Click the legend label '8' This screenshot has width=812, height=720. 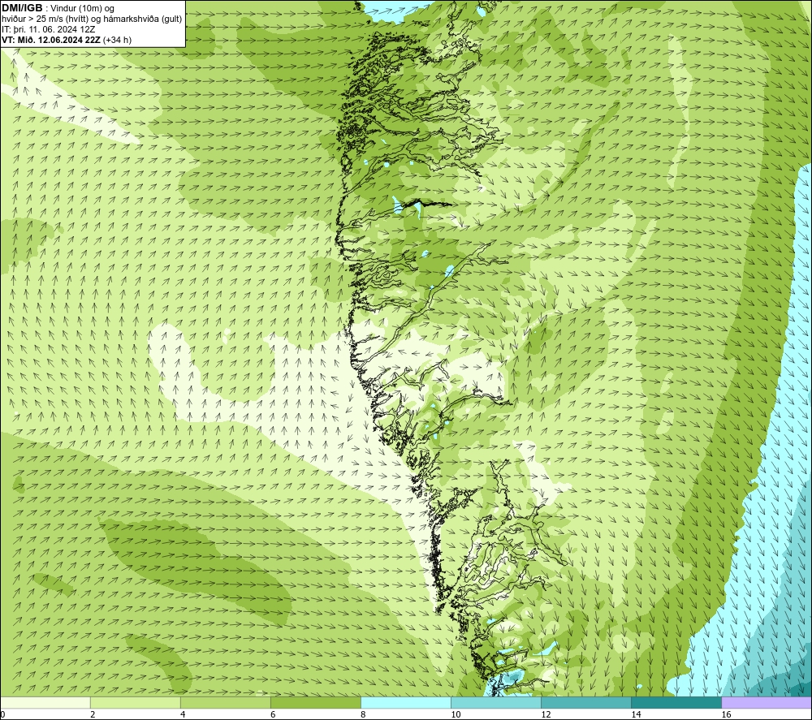click(x=363, y=715)
